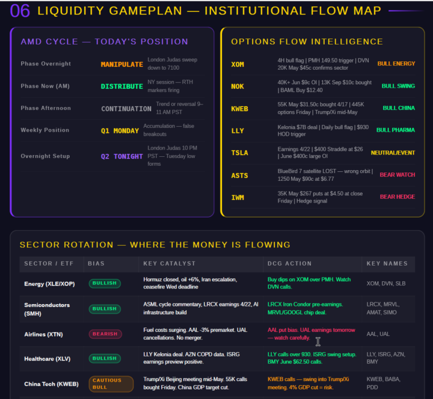Select the BIAS column header
Viewport: 433px width, 399px height.
point(96,264)
